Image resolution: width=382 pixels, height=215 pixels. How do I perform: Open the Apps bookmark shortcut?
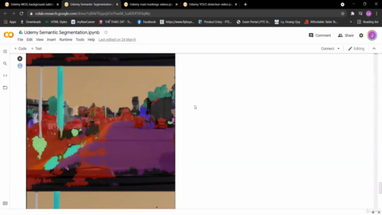[10, 21]
